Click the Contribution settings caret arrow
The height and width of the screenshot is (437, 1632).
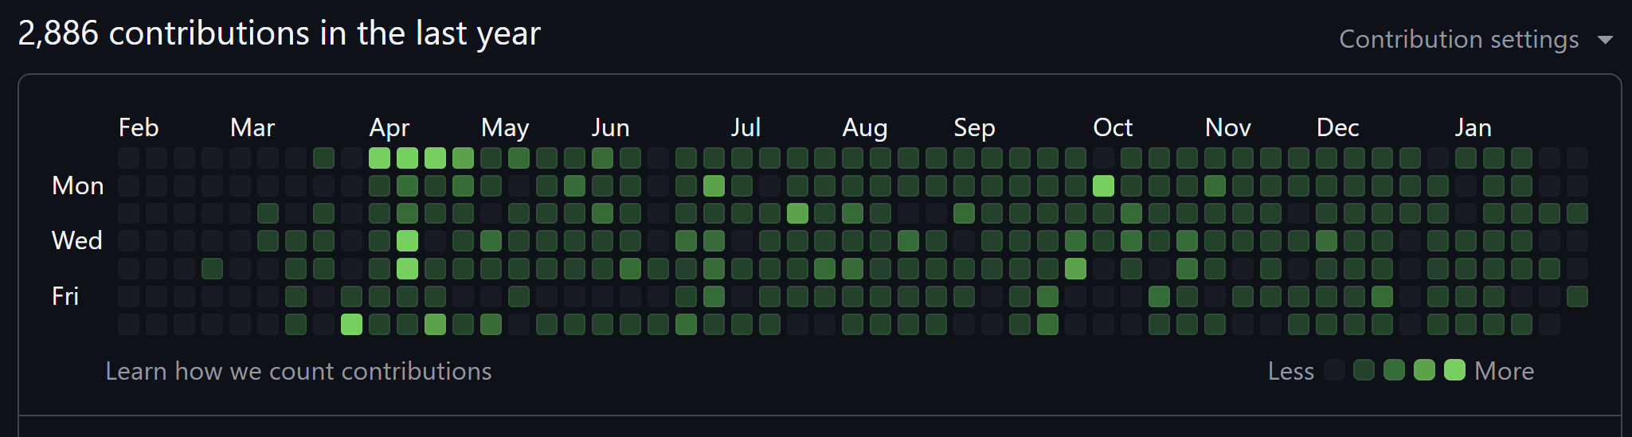(1605, 40)
